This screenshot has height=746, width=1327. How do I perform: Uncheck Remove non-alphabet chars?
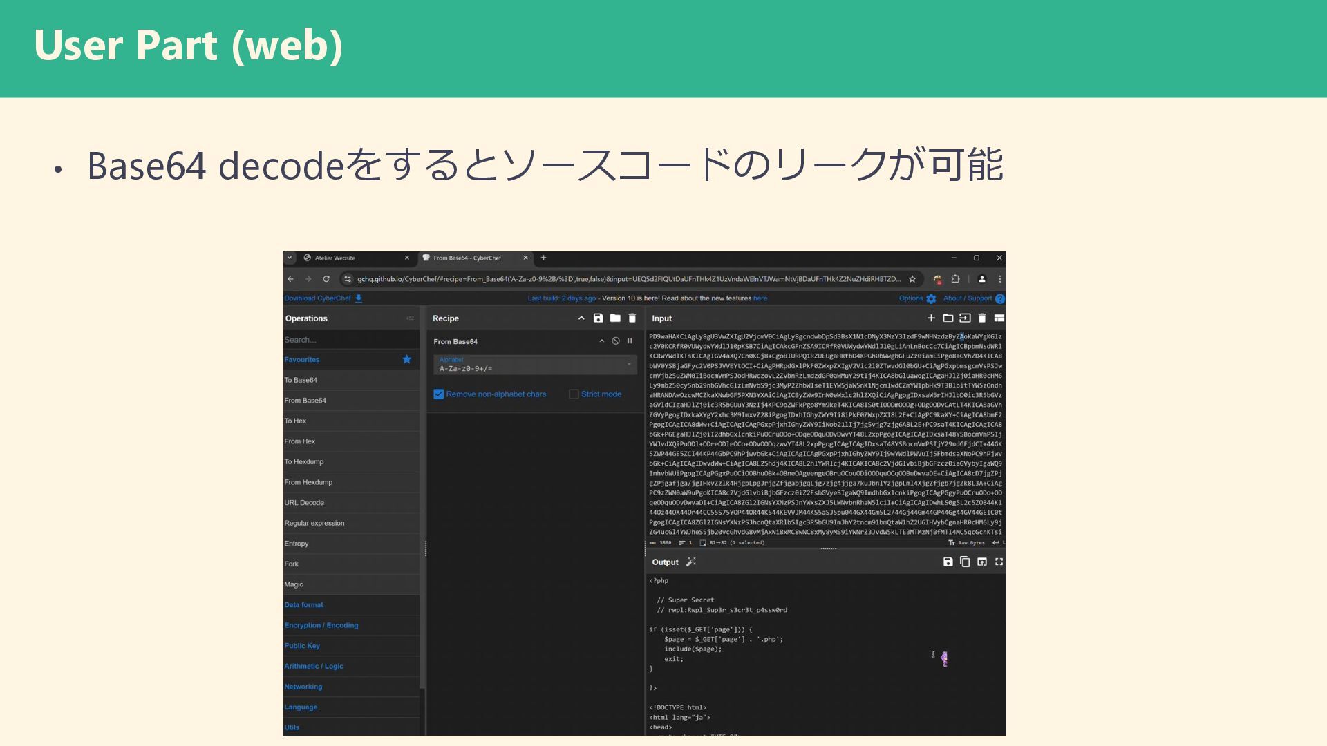tap(438, 394)
